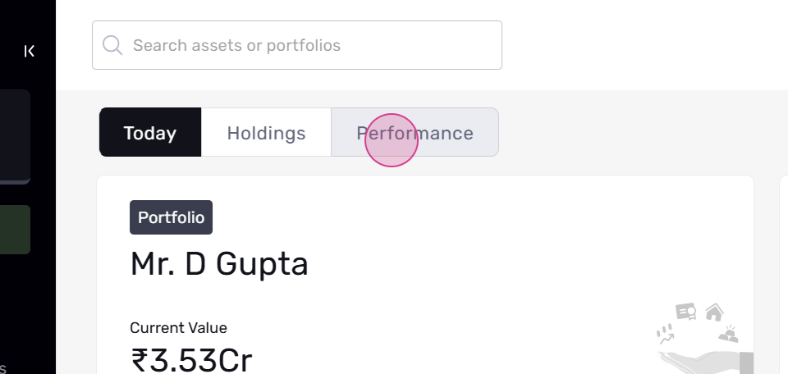
Task: Click the certificate icon in illustration
Action: [x=686, y=312]
